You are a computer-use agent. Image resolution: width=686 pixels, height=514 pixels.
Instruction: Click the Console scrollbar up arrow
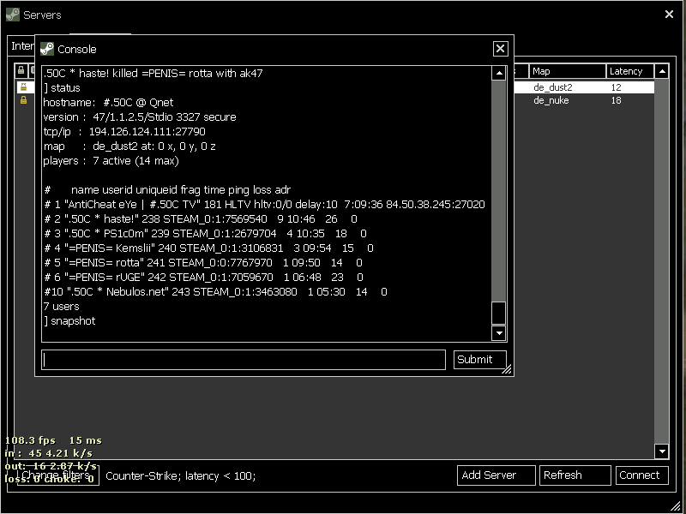(x=499, y=73)
